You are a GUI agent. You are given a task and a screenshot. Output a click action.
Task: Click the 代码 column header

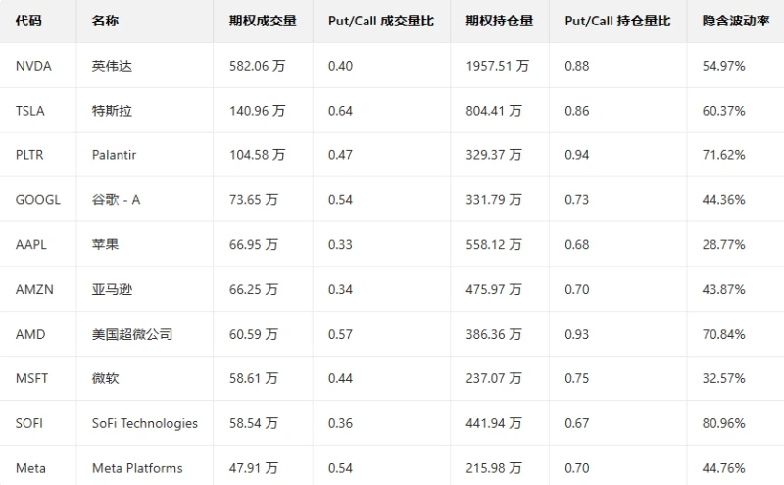pyautogui.click(x=28, y=21)
